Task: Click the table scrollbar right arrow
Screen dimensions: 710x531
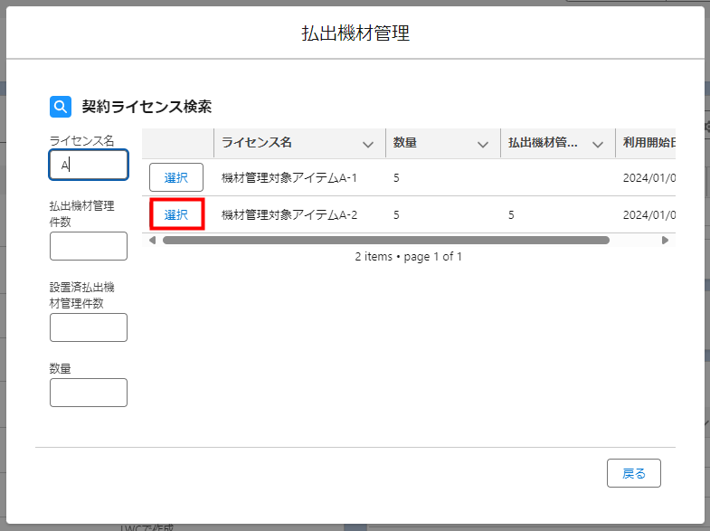Action: point(665,241)
